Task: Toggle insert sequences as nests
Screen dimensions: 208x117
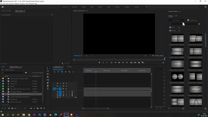Action: tap(55, 72)
